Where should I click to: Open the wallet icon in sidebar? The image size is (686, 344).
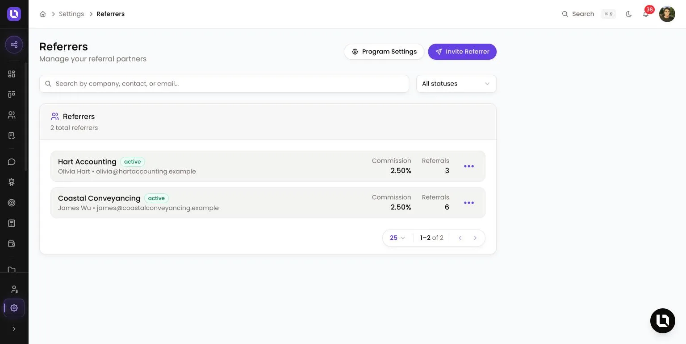(12, 244)
